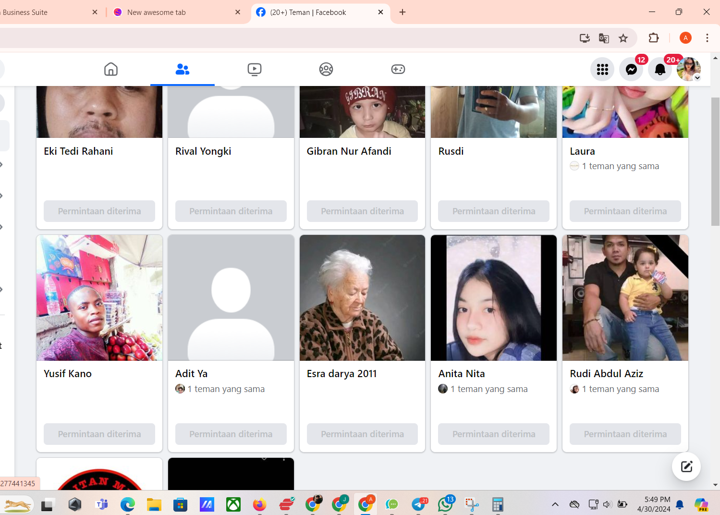The width and height of the screenshot is (720, 515).
Task: Click the scrollbar down arrow
Action: point(715,485)
